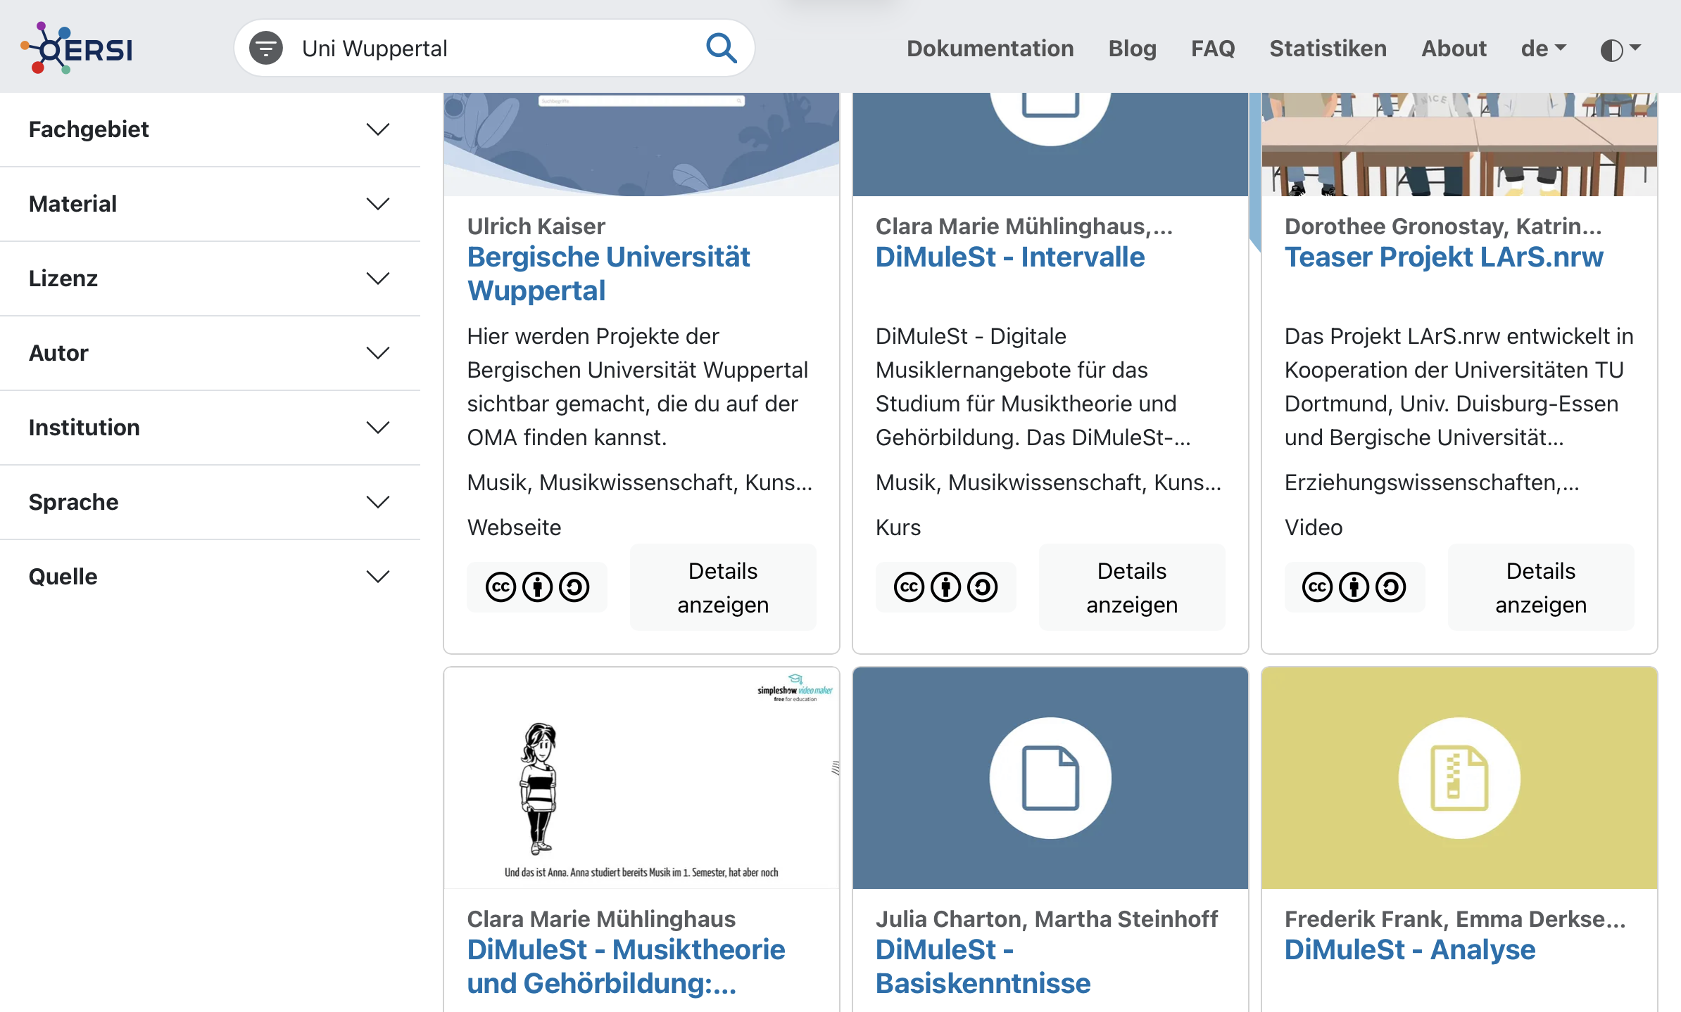Expand the Sprache filter
The height and width of the screenshot is (1012, 1681).
coord(210,502)
